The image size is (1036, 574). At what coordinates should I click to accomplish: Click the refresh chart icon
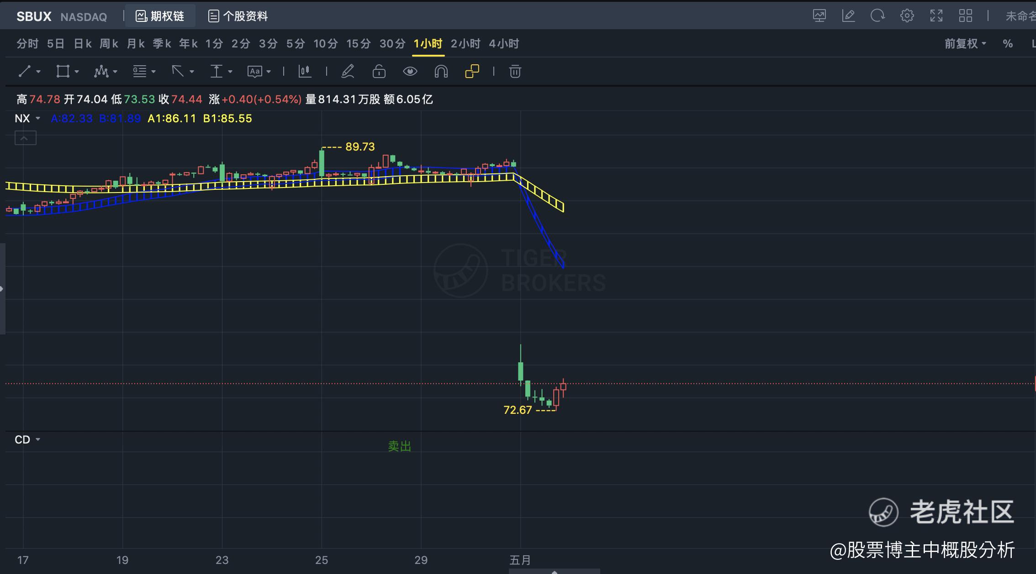click(x=877, y=16)
